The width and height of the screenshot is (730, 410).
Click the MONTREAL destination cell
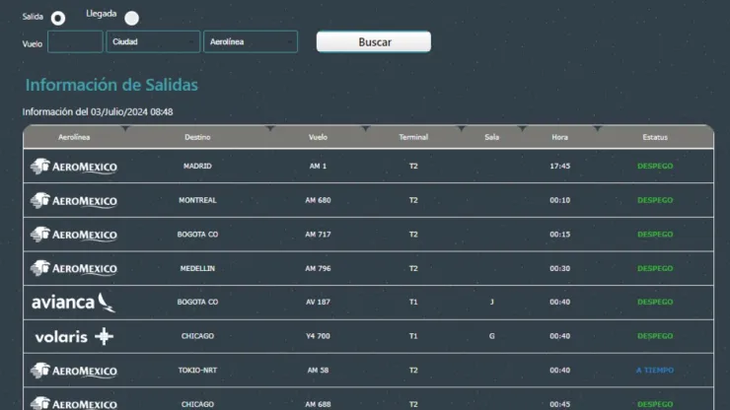click(x=197, y=200)
